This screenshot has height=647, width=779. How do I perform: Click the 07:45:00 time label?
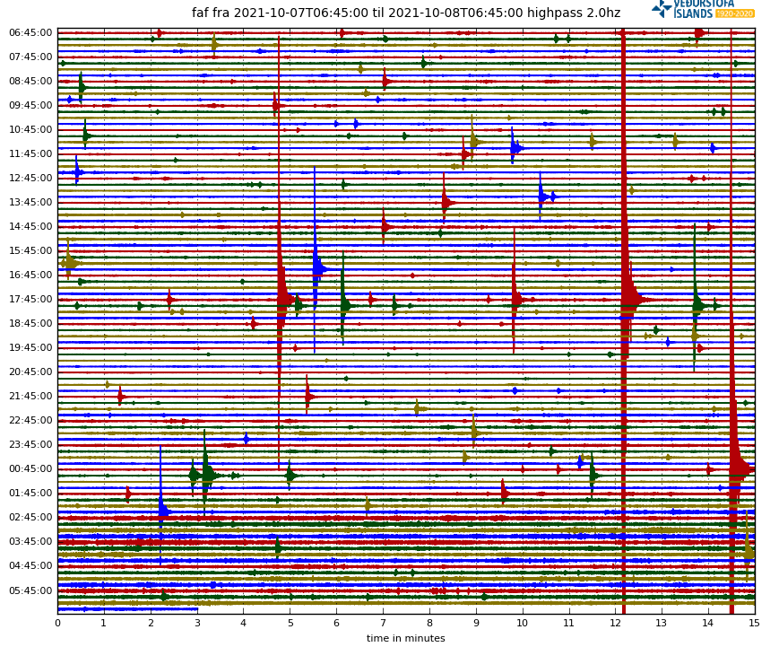[30, 57]
